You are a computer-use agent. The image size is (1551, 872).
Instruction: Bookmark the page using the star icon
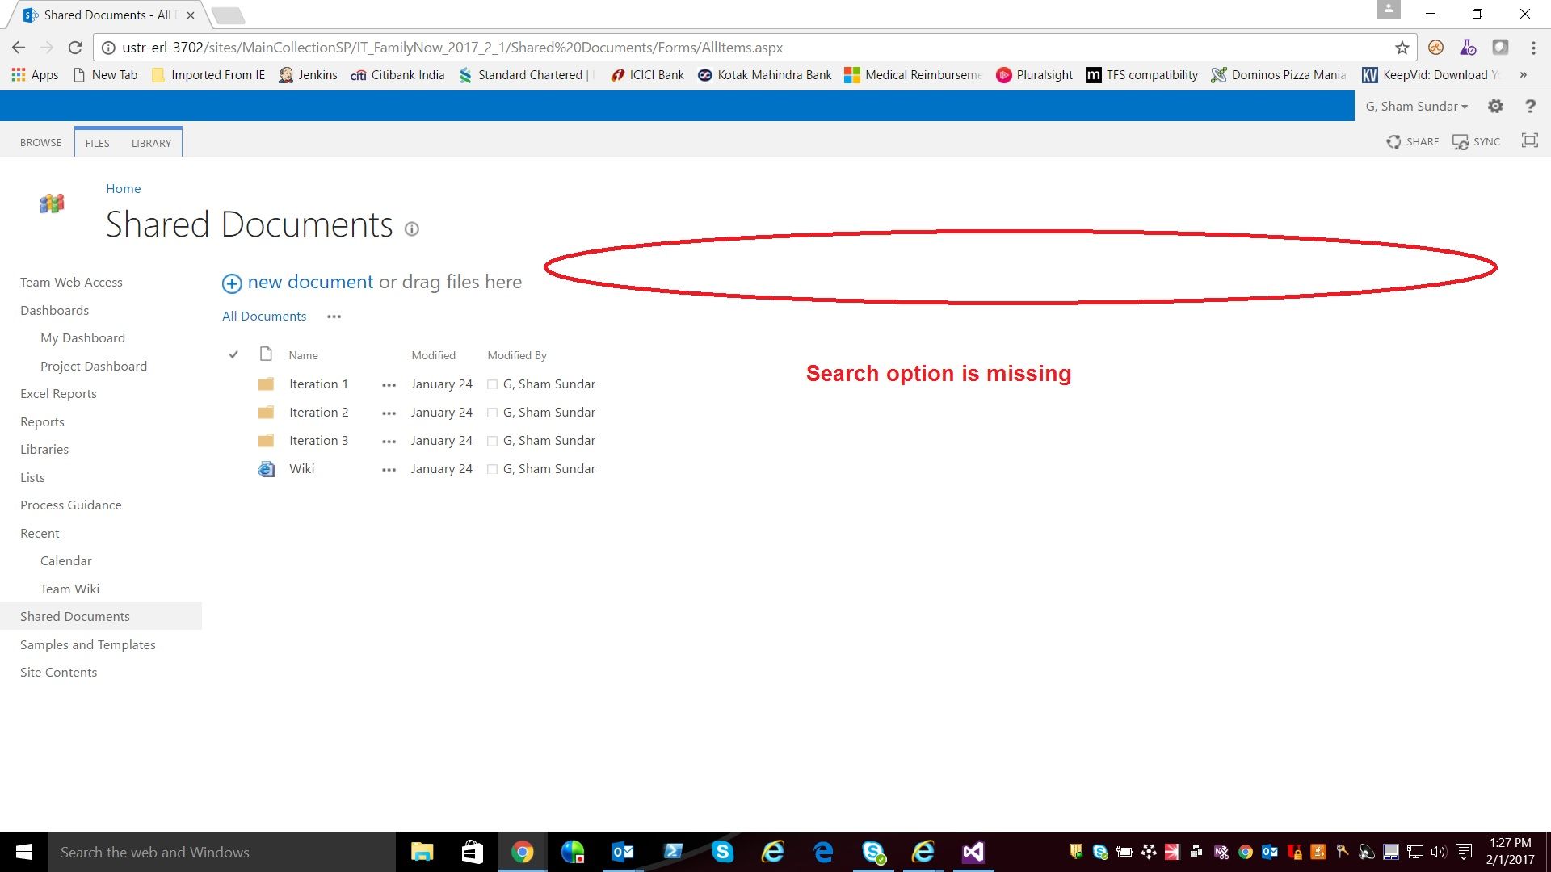click(x=1403, y=47)
